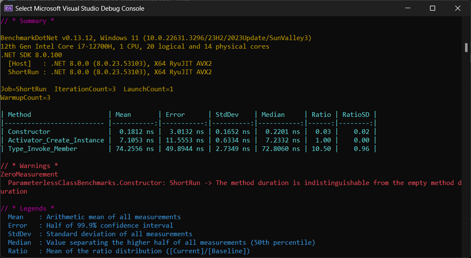Click the legend line 'Arithmetic mean of all measurements'
The width and height of the screenshot is (471, 258).
(114, 217)
